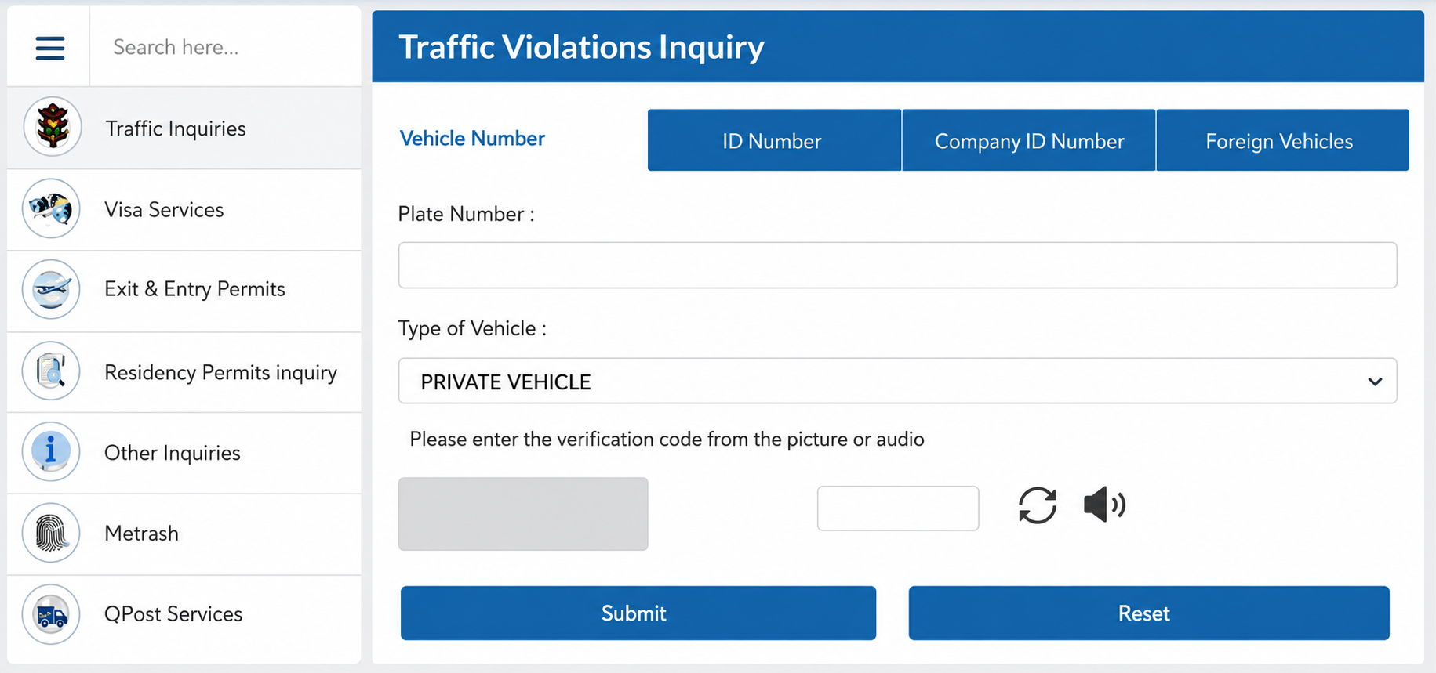Select the Visa Services globe icon
1436x673 pixels.
tap(52, 208)
